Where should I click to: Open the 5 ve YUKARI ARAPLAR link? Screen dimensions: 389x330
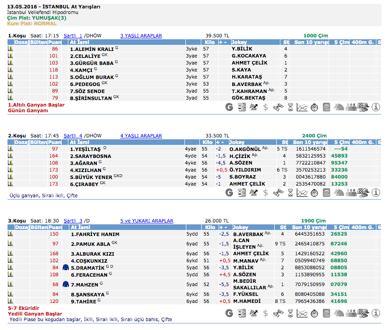[x=147, y=221]
